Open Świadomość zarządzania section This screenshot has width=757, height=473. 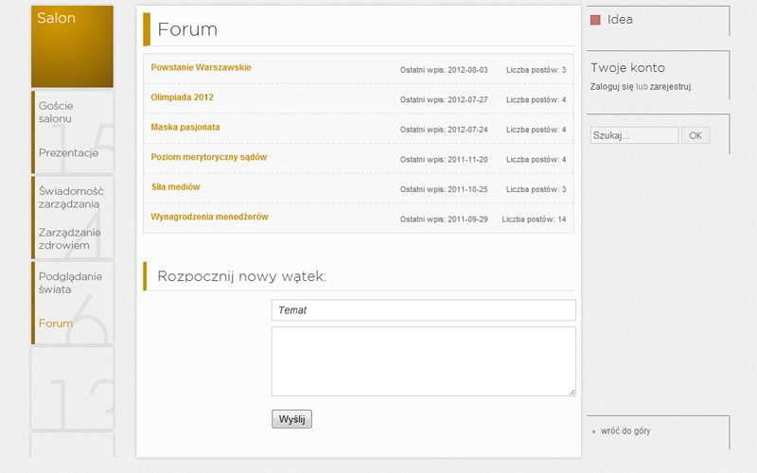[x=71, y=198]
